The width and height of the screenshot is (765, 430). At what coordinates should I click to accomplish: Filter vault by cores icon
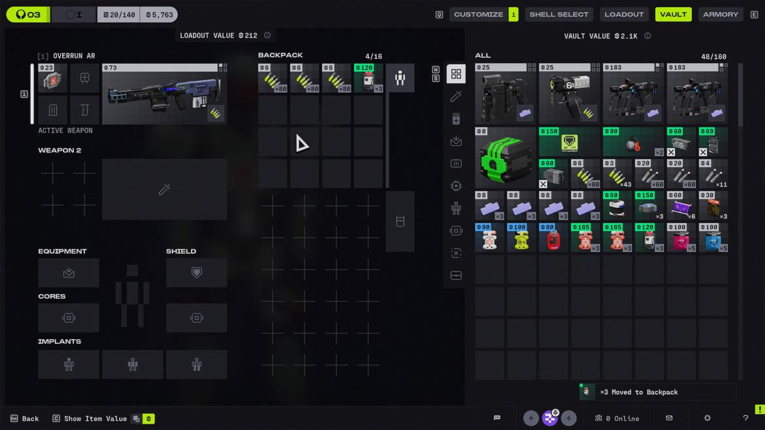tap(456, 231)
